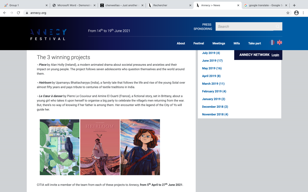Click the ANNECY NETWORK label

click(254, 55)
